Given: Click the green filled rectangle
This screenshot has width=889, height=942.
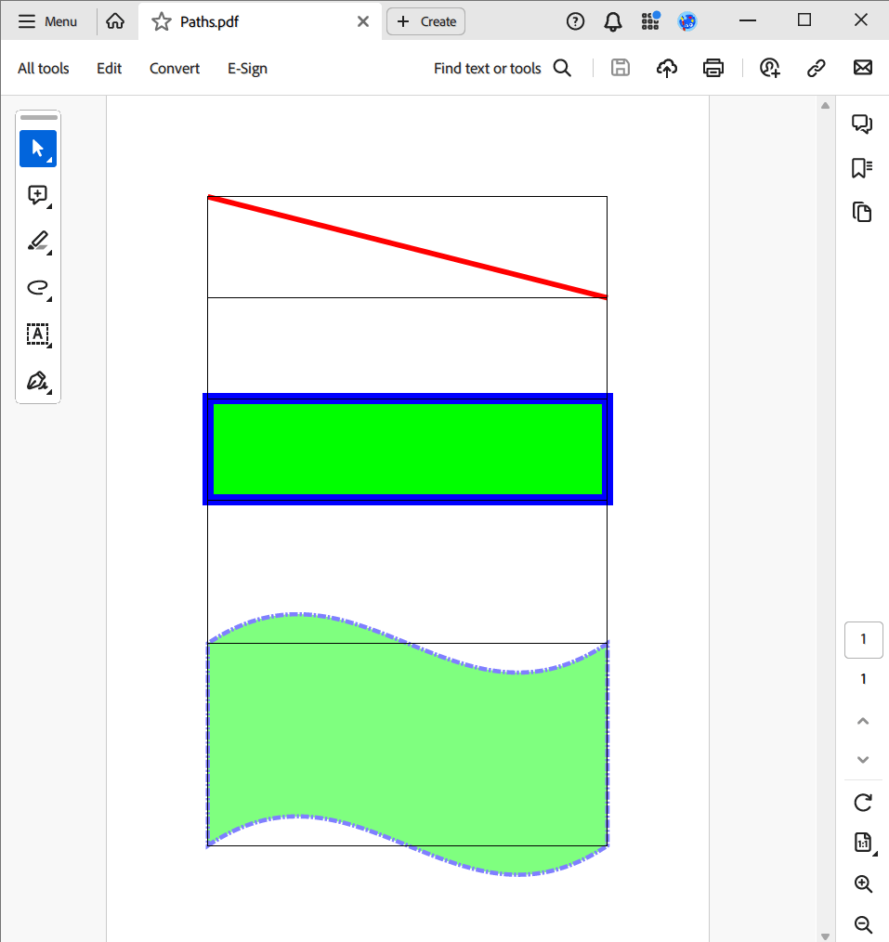Looking at the screenshot, I should click(407, 449).
